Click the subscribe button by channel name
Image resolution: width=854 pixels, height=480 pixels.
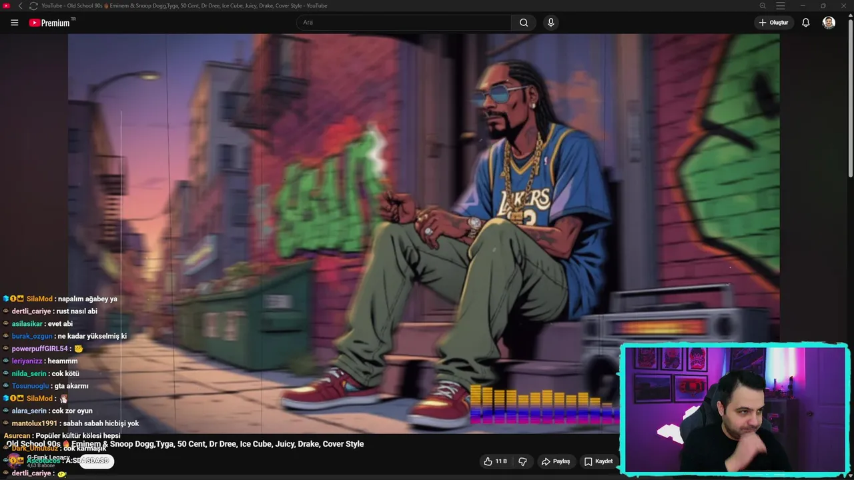pyautogui.click(x=96, y=461)
